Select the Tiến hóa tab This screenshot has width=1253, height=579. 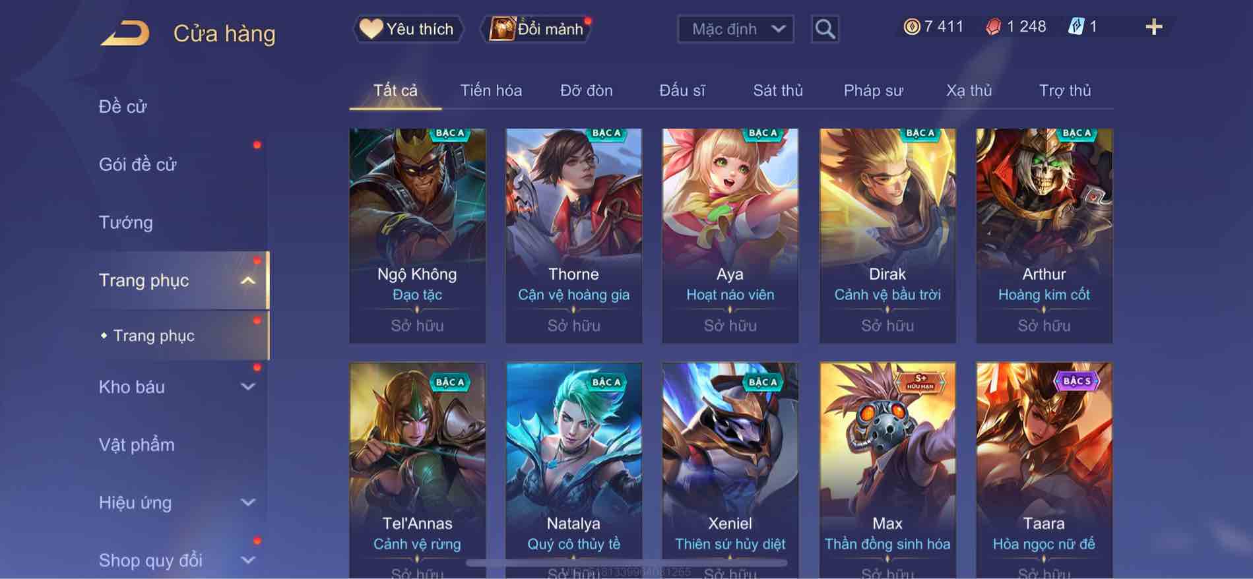[x=491, y=90]
